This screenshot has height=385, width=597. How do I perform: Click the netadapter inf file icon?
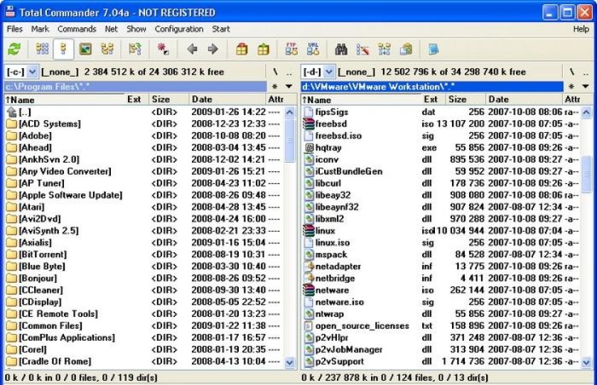pos(308,266)
